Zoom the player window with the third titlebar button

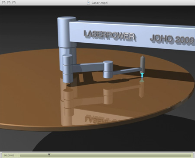[x=14, y=3]
